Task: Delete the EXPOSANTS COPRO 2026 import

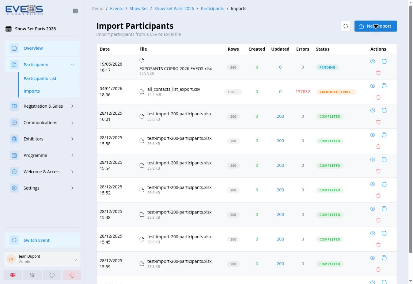Action: tap(378, 73)
